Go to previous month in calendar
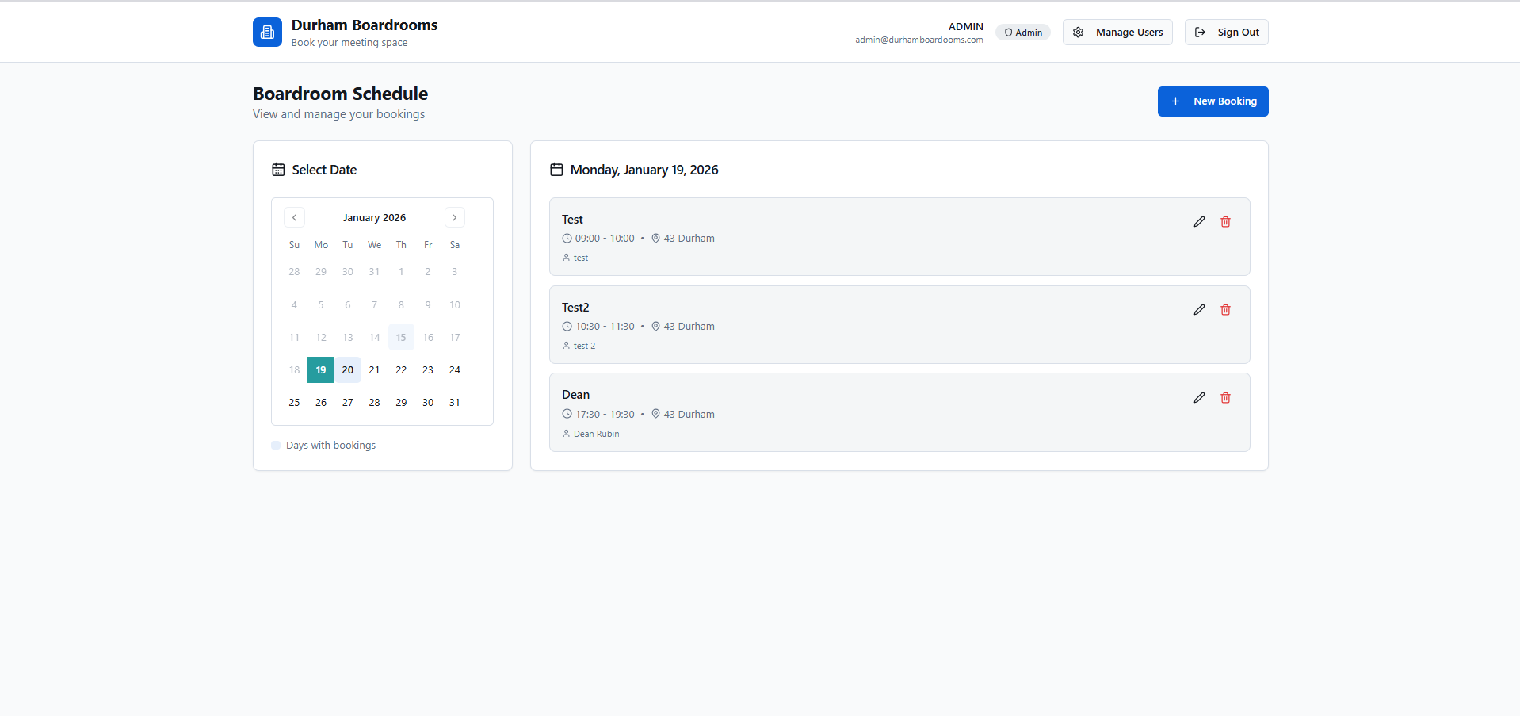1520x716 pixels. coord(294,217)
